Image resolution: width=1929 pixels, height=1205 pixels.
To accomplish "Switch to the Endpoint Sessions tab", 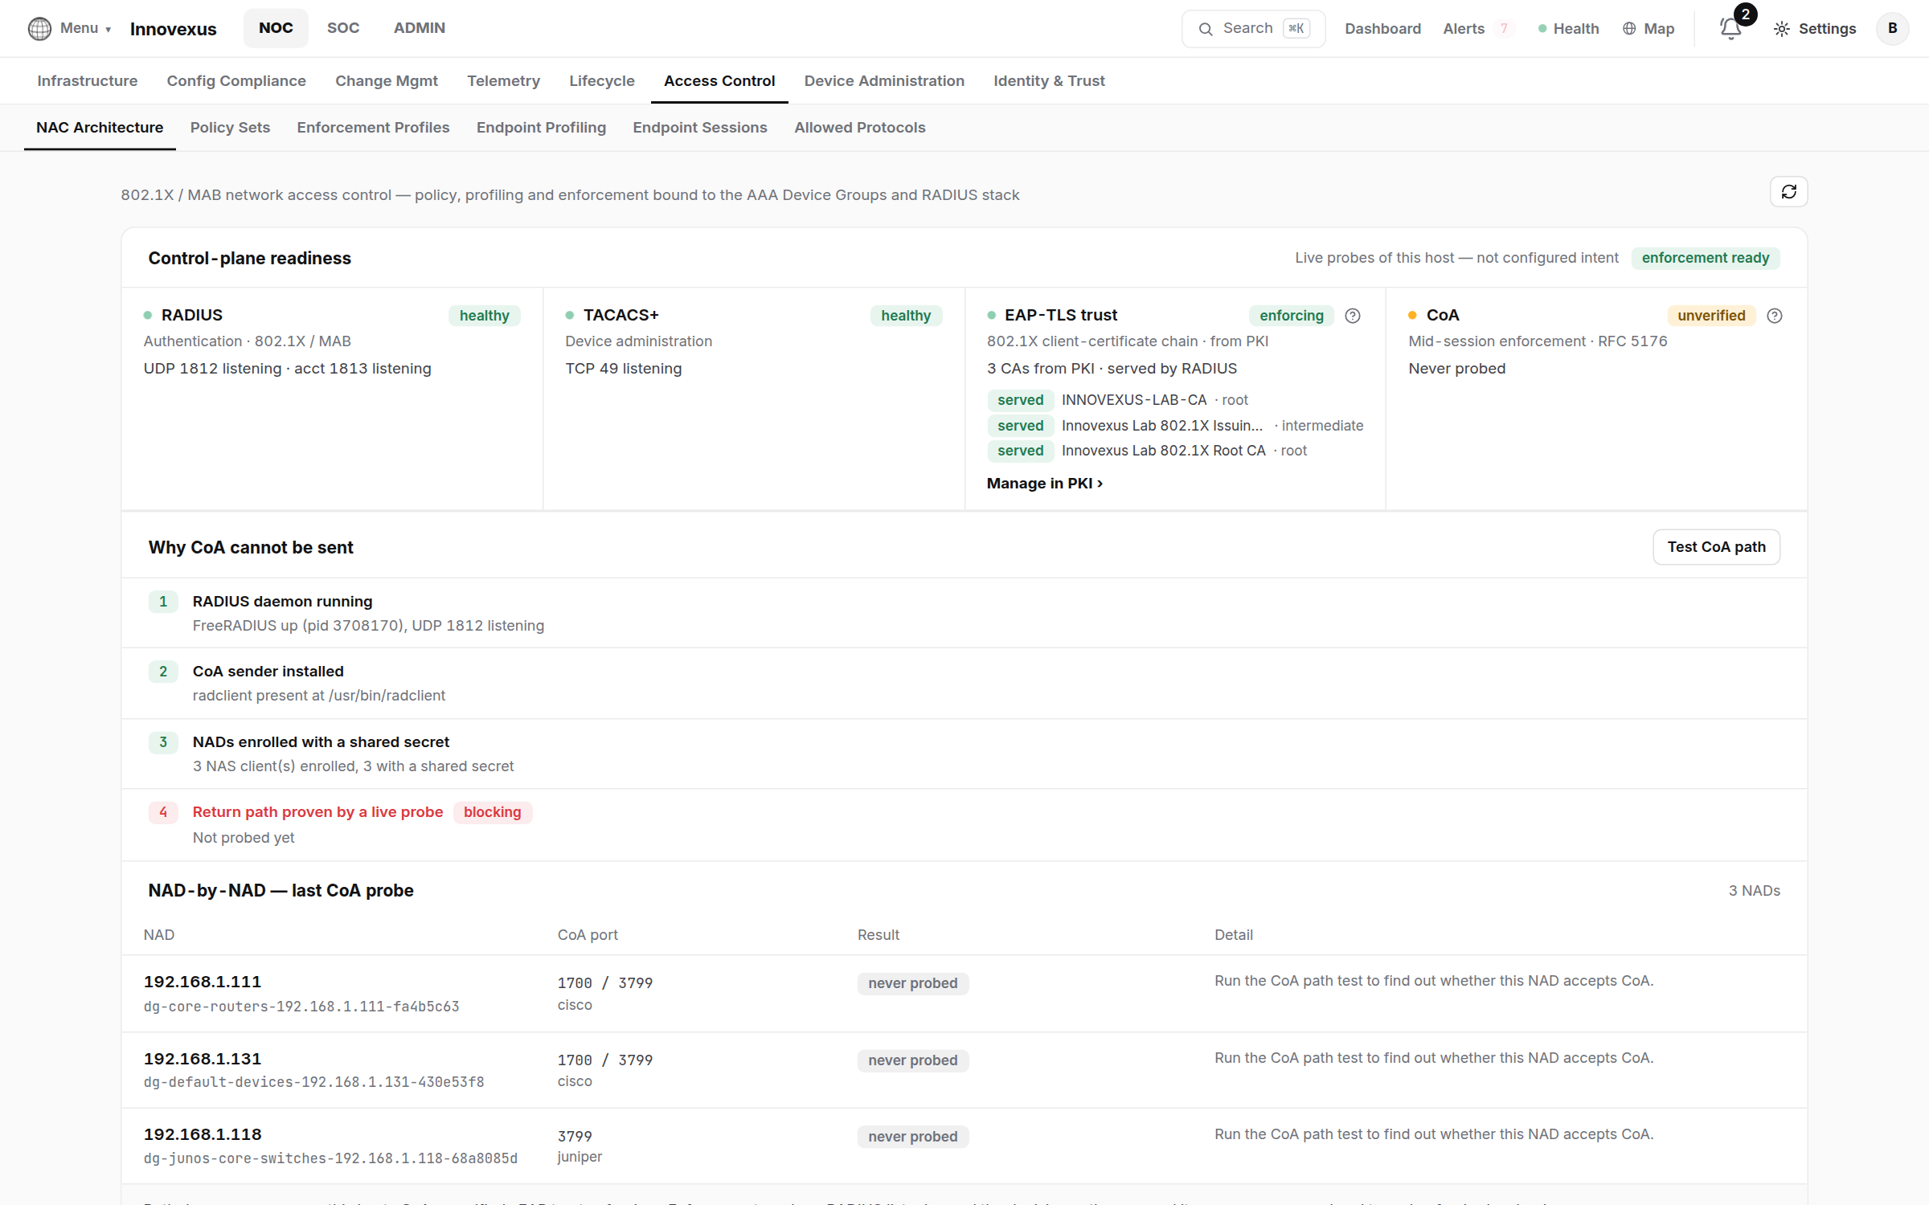I will 700,128.
